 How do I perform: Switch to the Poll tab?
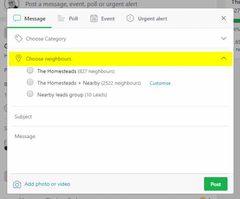pyautogui.click(x=68, y=19)
